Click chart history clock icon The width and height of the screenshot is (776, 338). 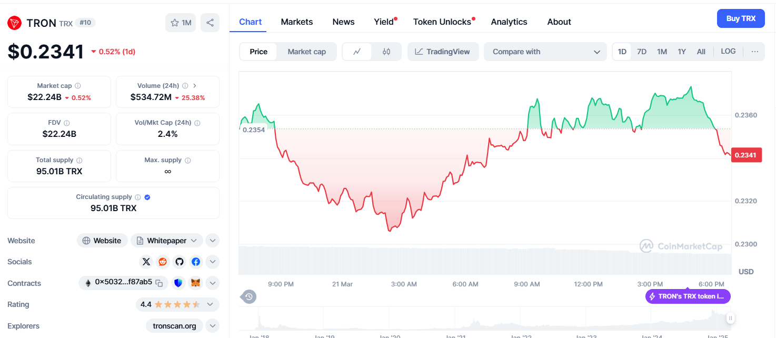(249, 297)
